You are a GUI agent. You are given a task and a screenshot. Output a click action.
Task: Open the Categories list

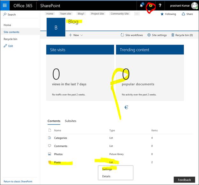click(61, 138)
